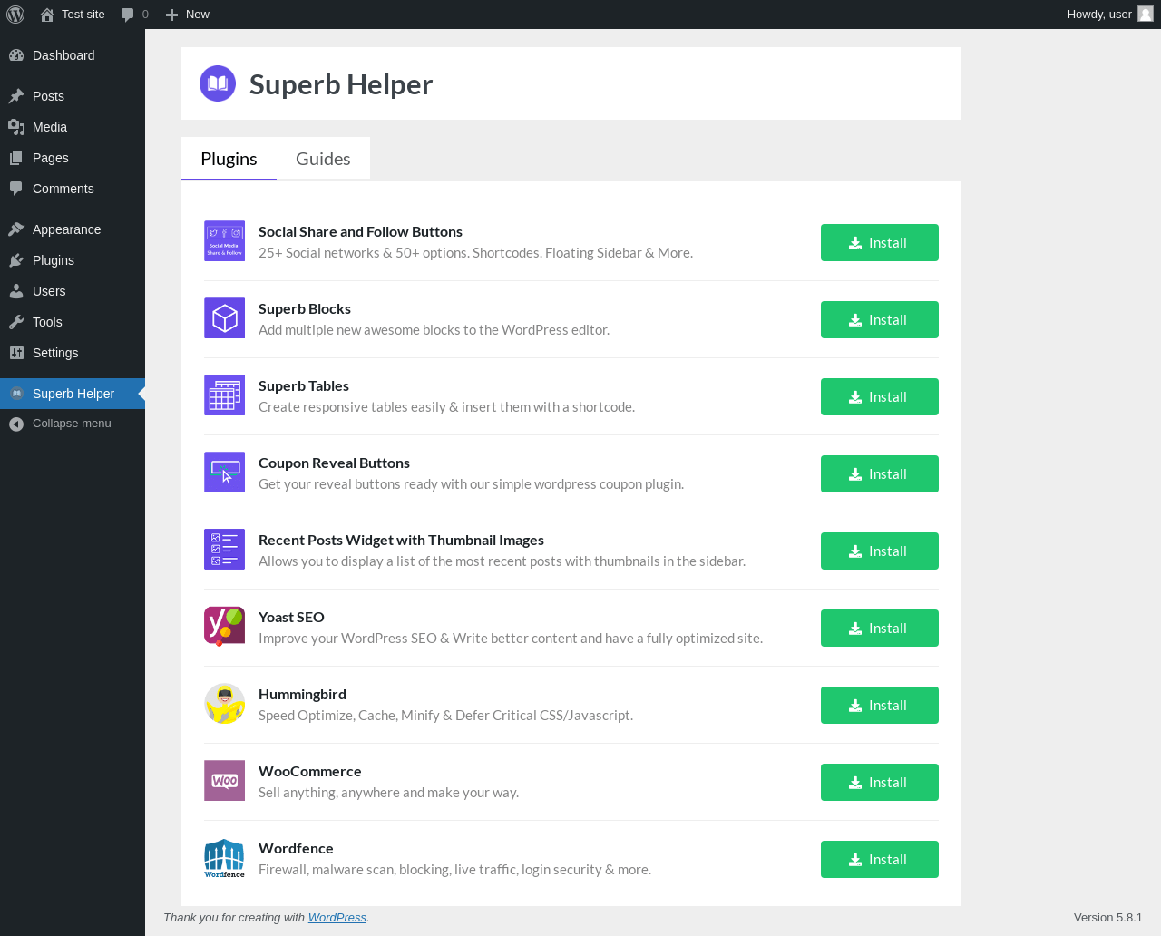Open the Users menu item
The image size is (1161, 936).
point(73,291)
